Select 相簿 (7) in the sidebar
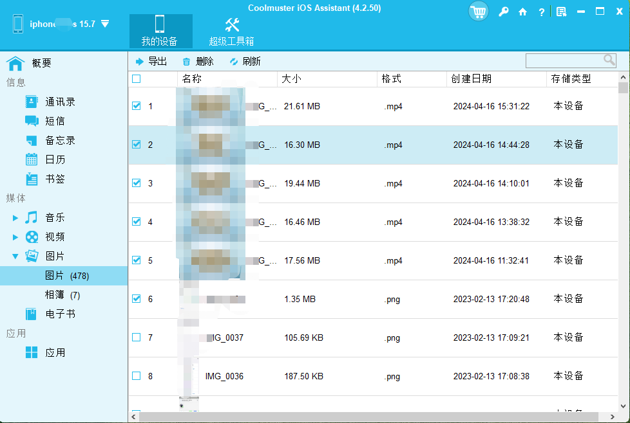 pos(64,295)
